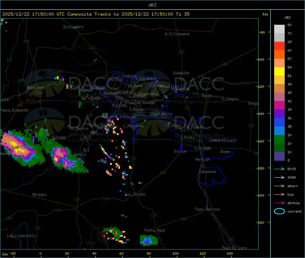Click the SAN_RAFAEL map label

click(124, 92)
